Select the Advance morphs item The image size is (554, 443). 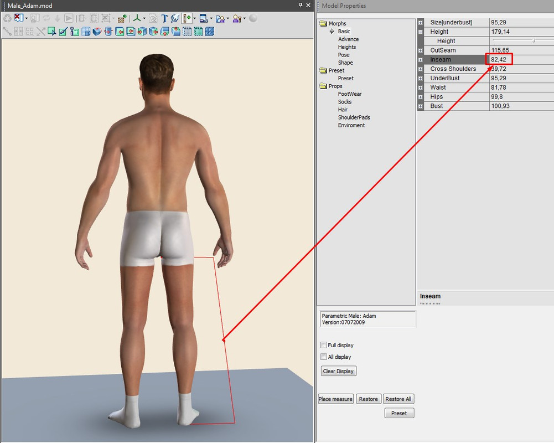(x=348, y=39)
